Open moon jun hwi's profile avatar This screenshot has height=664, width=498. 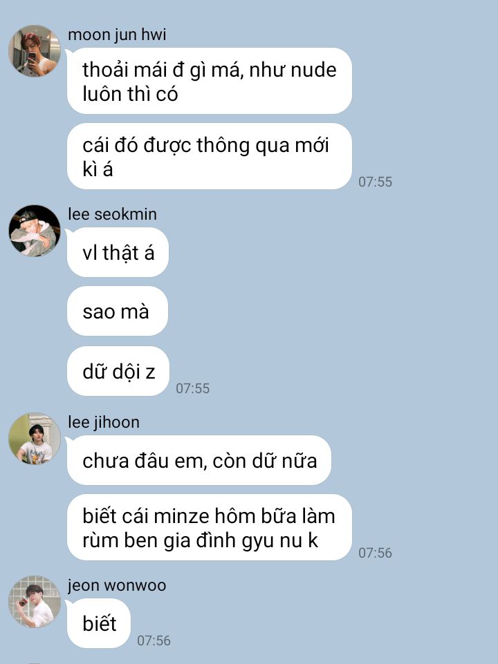(35, 51)
